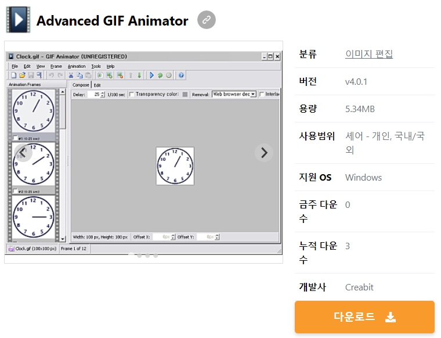Click the Frame 1 of 12 status text
Viewport: 441px width, 338px height.
pyautogui.click(x=74, y=249)
